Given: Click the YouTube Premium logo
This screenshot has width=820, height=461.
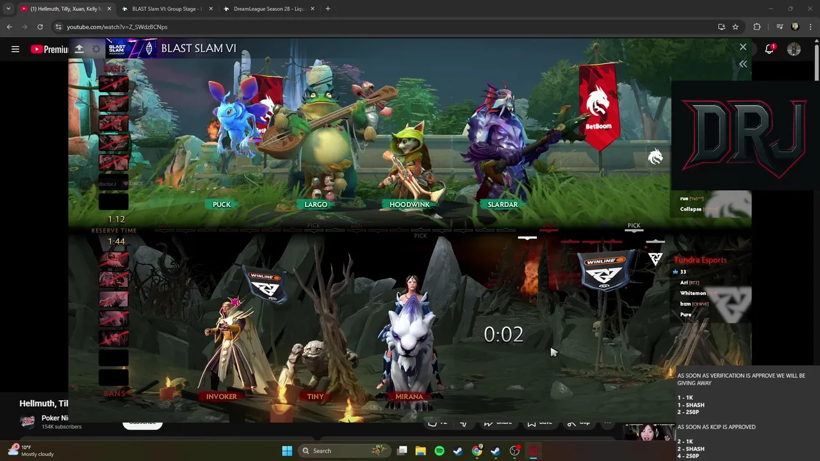Looking at the screenshot, I should click(49, 49).
